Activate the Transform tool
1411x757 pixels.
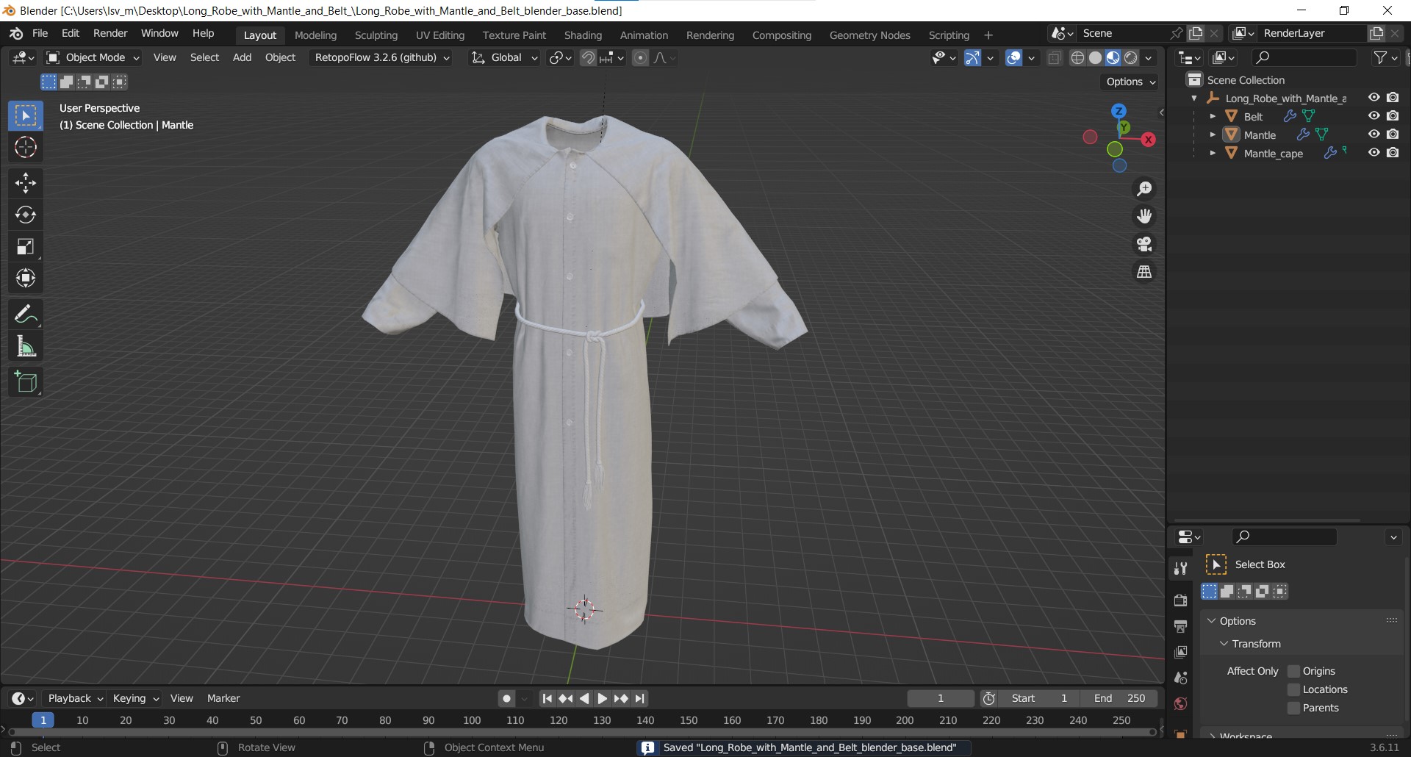[26, 278]
